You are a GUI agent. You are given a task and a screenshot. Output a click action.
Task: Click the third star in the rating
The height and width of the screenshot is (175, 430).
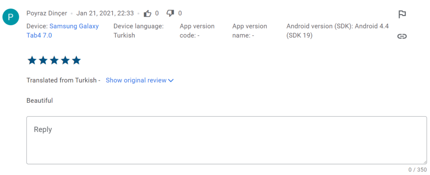[x=54, y=60]
